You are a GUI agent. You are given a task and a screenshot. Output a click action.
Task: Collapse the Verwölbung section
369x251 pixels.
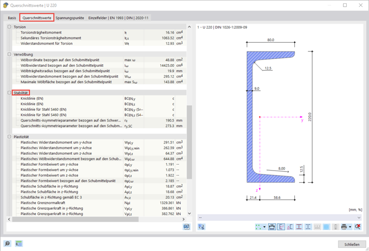click(9, 54)
